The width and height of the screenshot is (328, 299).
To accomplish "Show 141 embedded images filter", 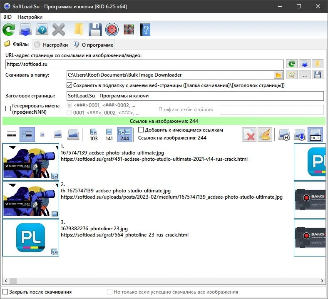I will coord(109,135).
